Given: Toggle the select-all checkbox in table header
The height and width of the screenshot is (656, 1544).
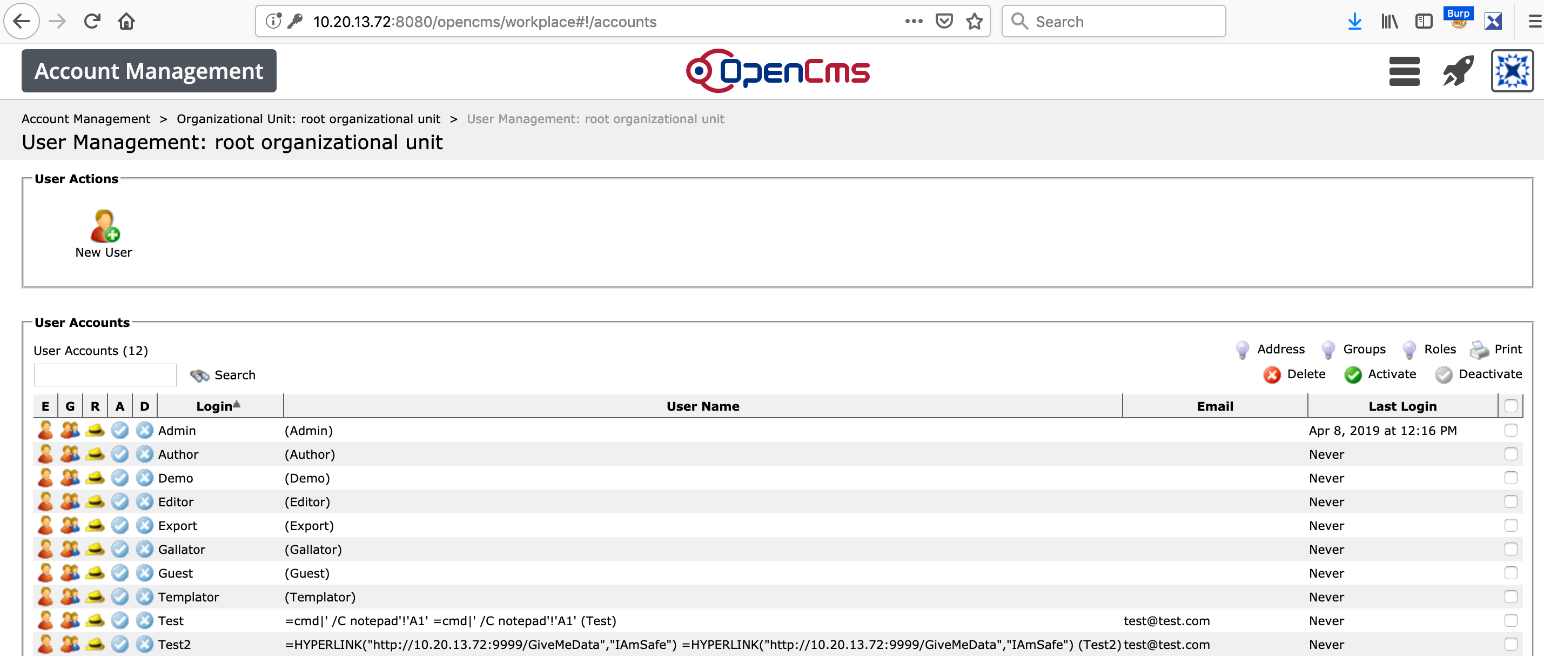Looking at the screenshot, I should (x=1511, y=406).
